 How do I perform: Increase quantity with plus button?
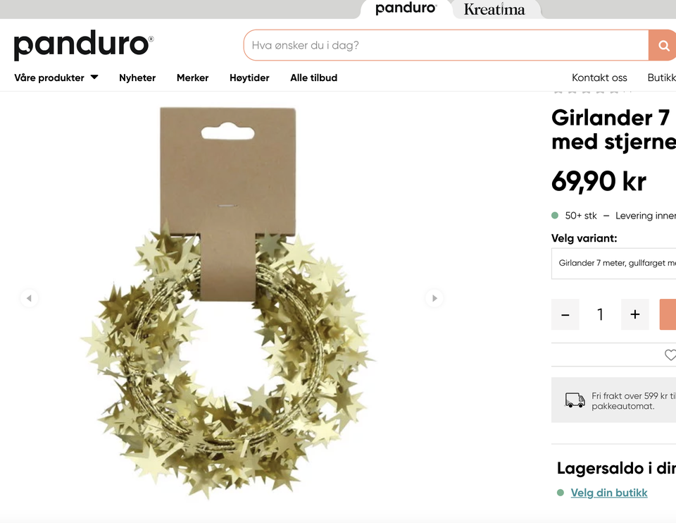coord(634,314)
